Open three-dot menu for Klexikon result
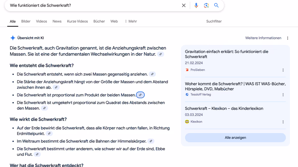The image size is (298, 167). tap(283, 122)
